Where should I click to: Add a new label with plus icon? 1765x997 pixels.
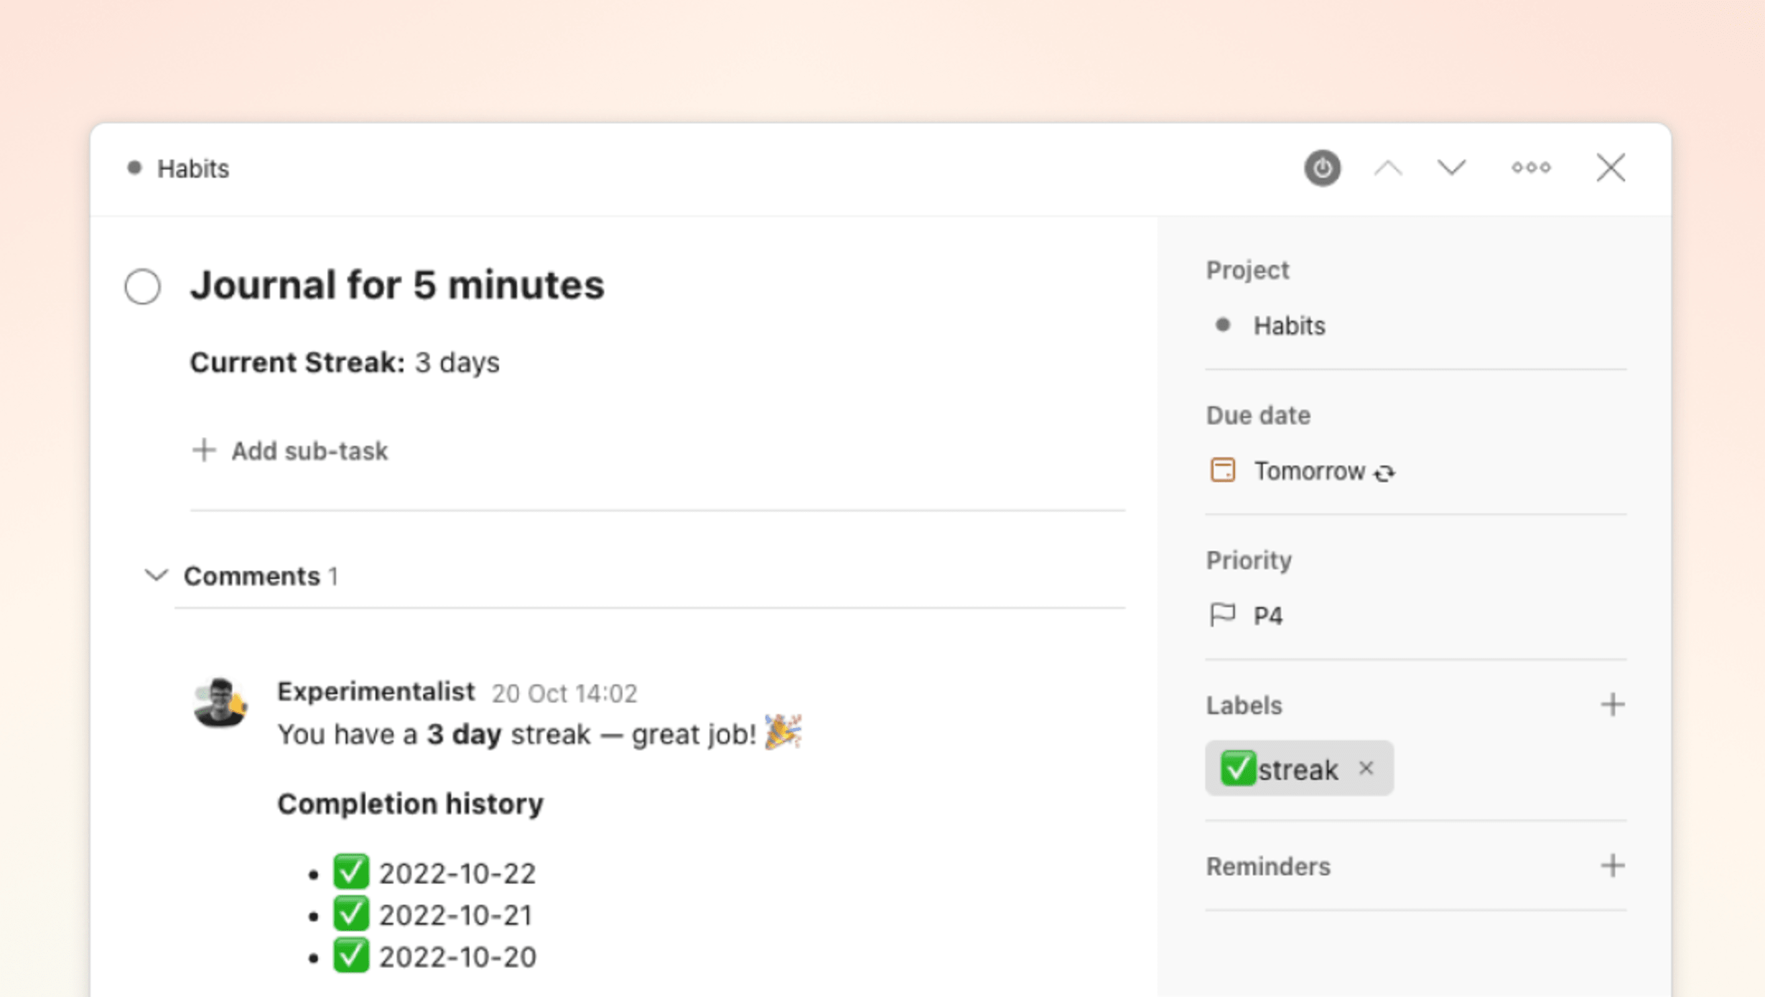click(x=1614, y=705)
